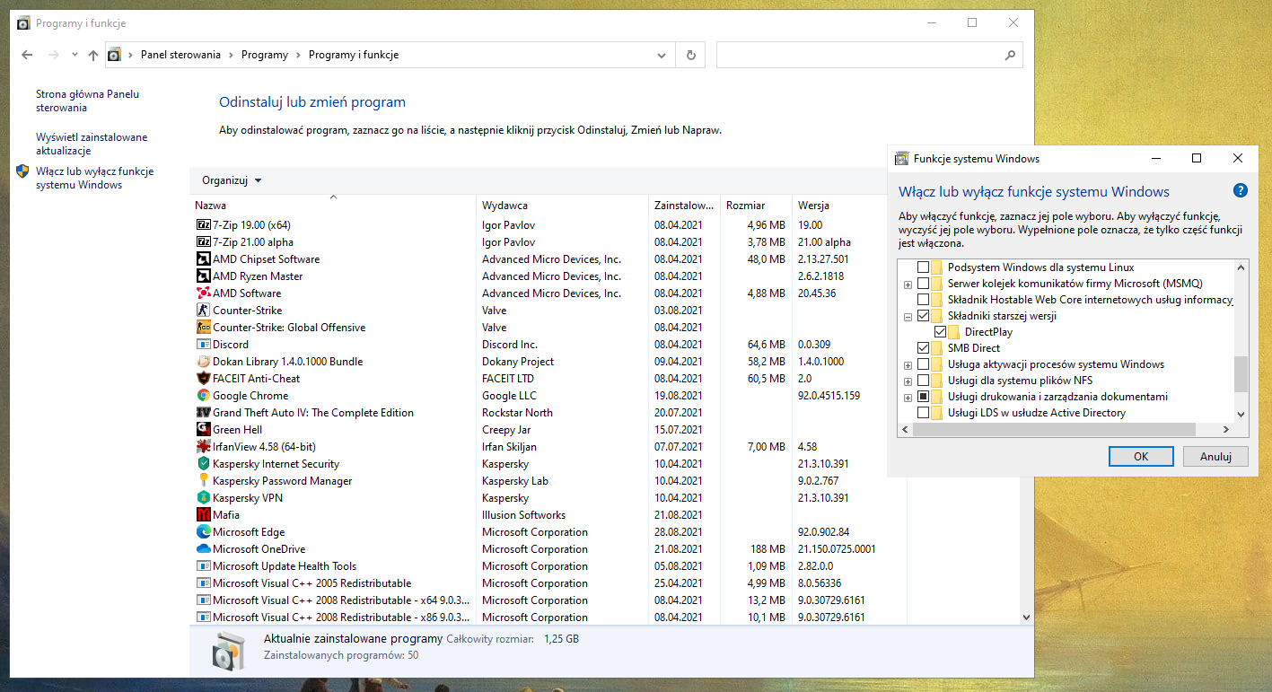Click Panel sterowania in the breadcrumb
1272x692 pixels.
(x=180, y=55)
